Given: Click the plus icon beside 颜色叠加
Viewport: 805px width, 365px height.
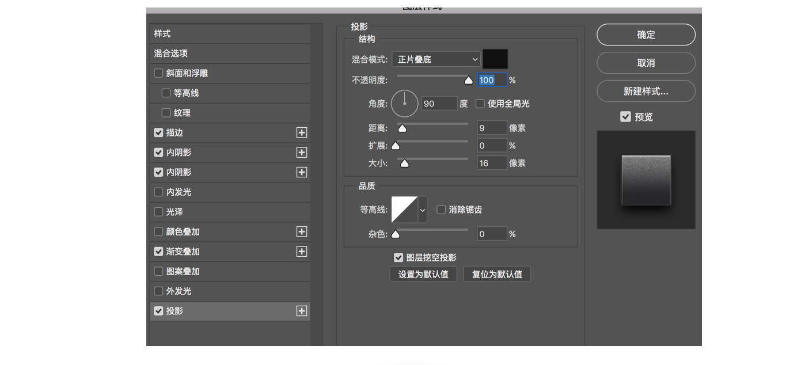Looking at the screenshot, I should coord(301,232).
